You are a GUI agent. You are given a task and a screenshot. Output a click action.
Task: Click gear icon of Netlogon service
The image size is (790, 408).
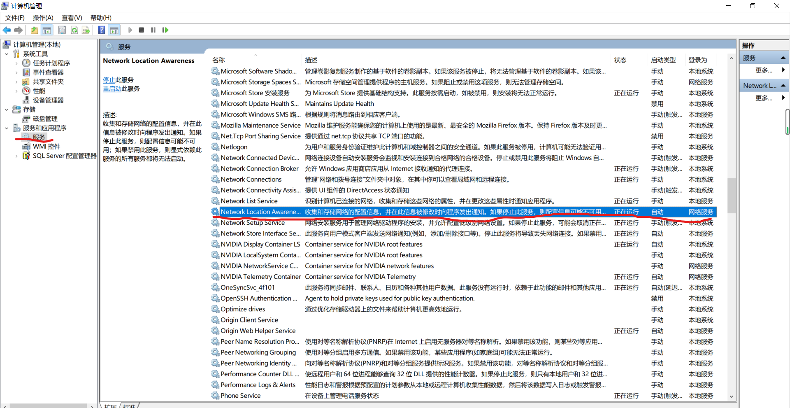(215, 147)
